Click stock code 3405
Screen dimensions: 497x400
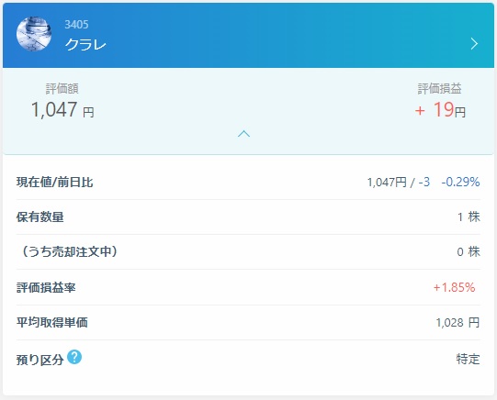pyautogui.click(x=76, y=25)
